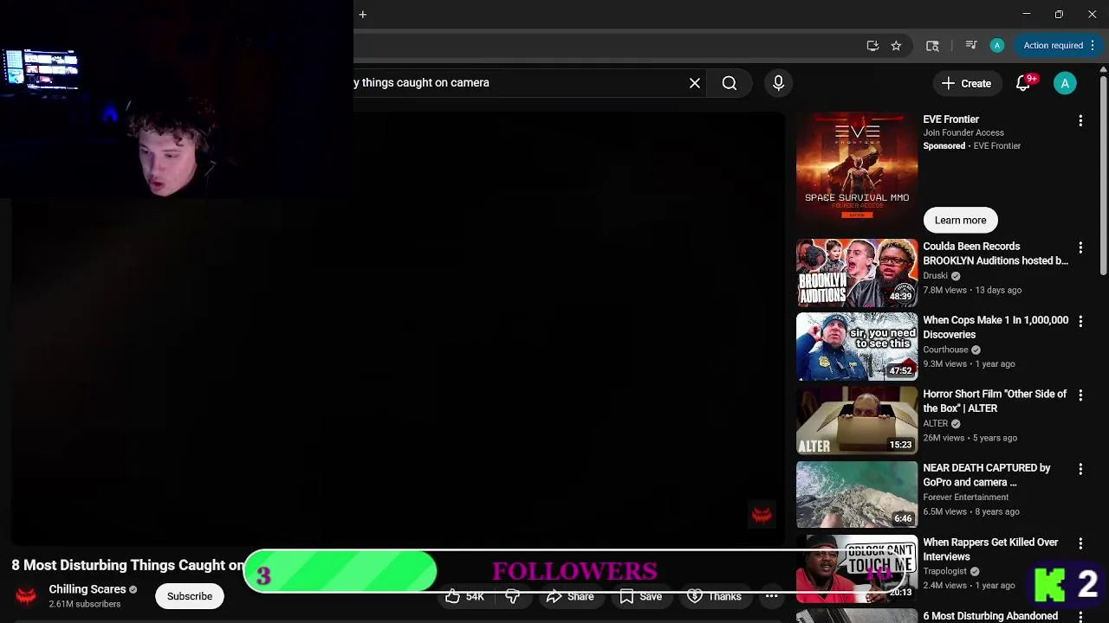Image resolution: width=1109 pixels, height=623 pixels.
Task: Open Courthouse channel link
Action: [945, 350]
